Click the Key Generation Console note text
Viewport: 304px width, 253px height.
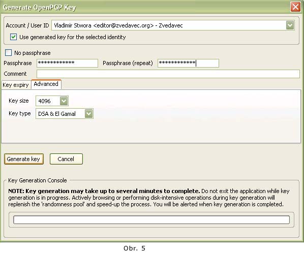coord(149,198)
